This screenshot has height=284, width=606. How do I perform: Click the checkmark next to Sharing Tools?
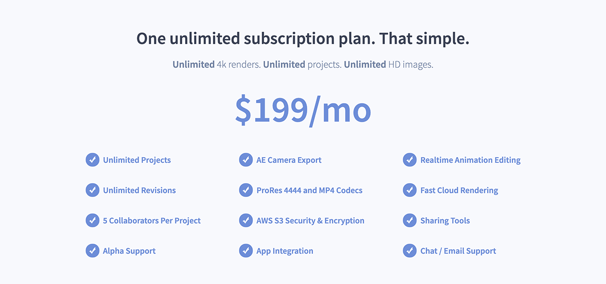[x=410, y=221]
